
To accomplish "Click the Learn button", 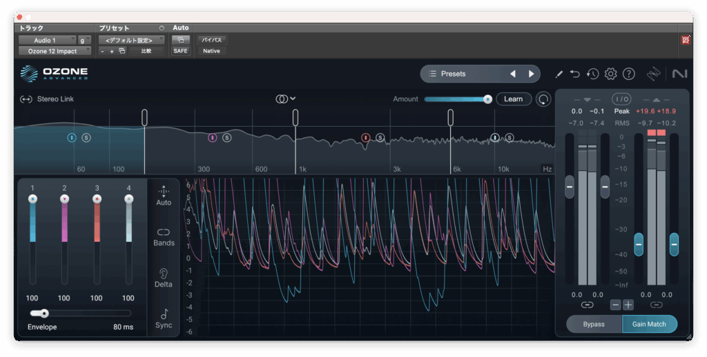I will tap(513, 99).
